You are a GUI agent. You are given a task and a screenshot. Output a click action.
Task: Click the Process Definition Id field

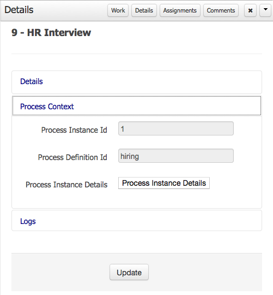176,156
